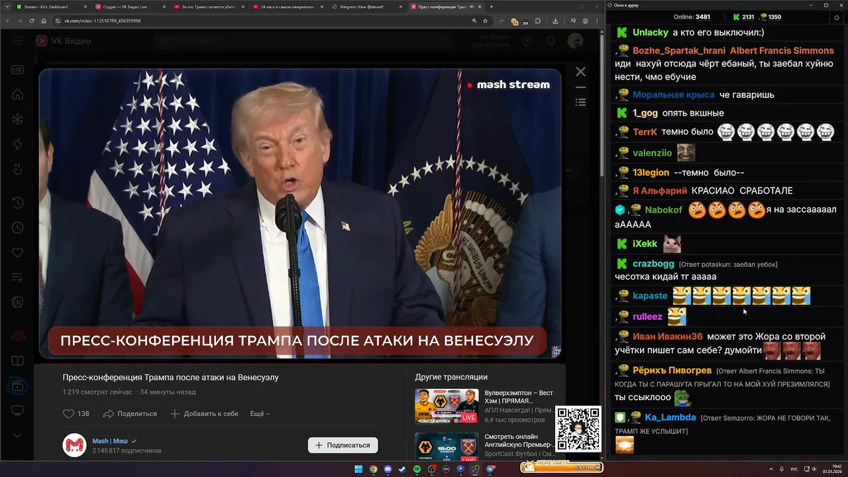Click username Рёрихъ Пивогрев in chat
The width and height of the screenshot is (848, 477).
(672, 370)
